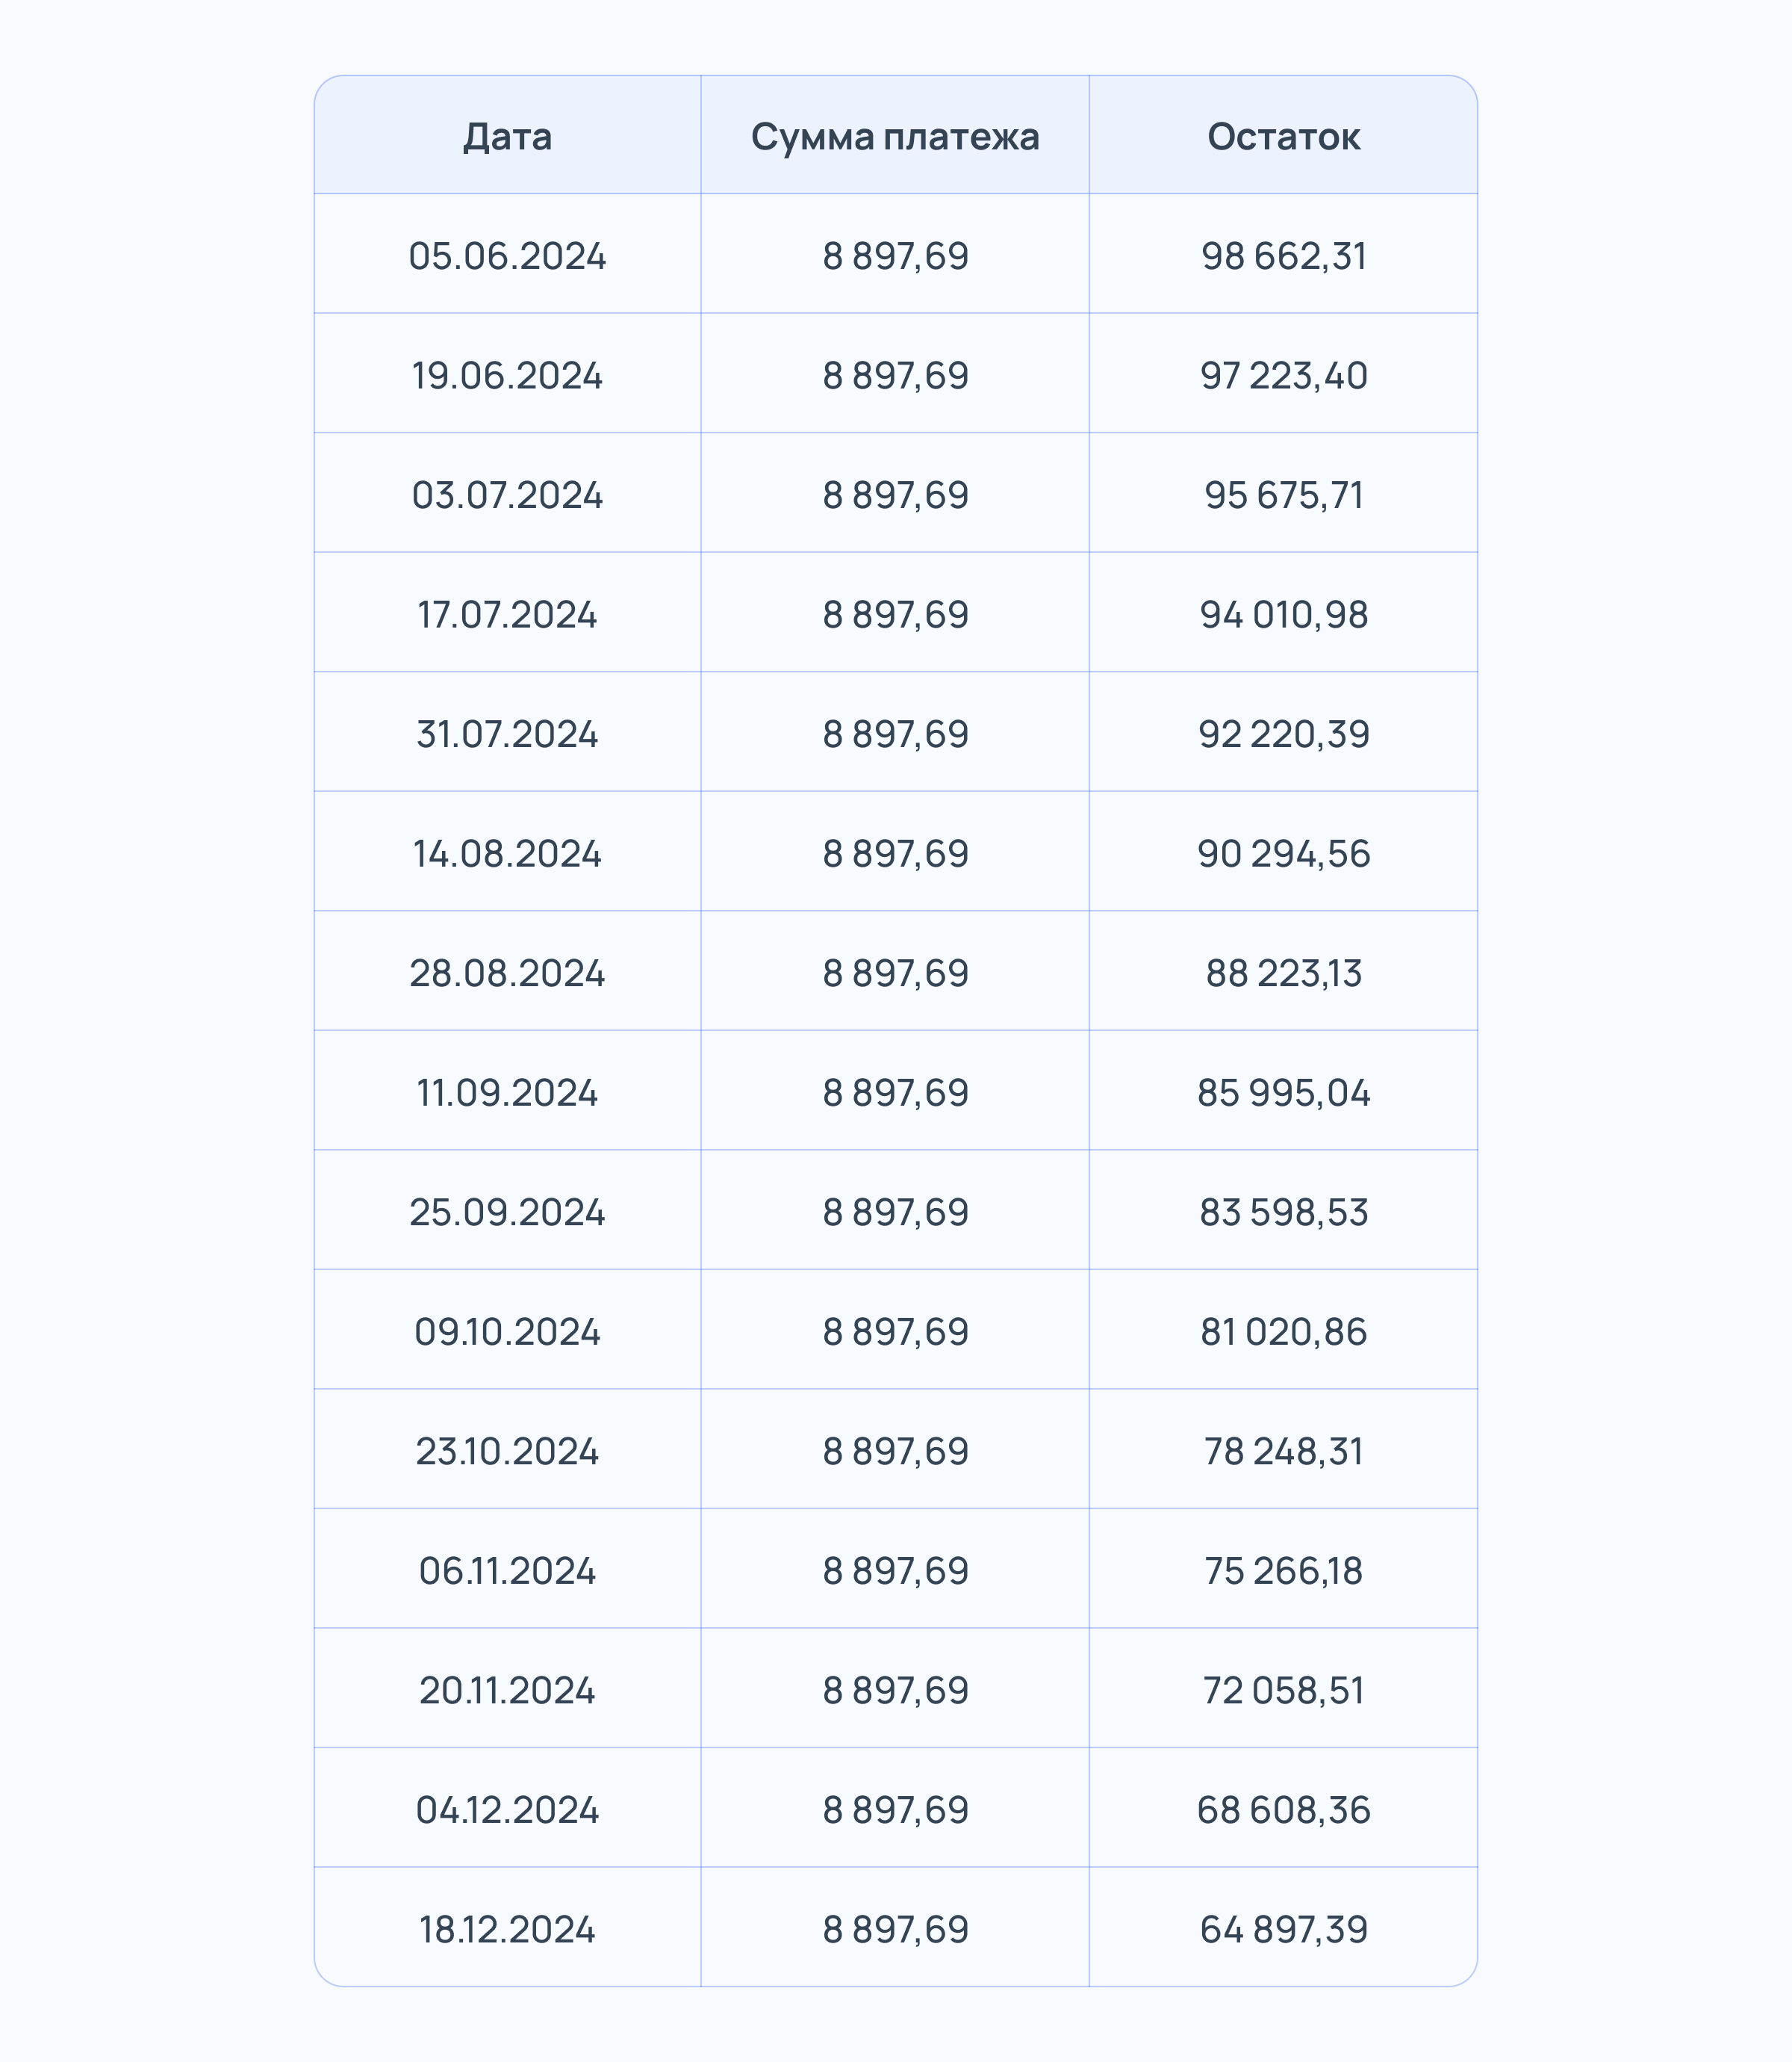Select the balance 68 608,36
Image resolution: width=1792 pixels, height=2062 pixels.
(1283, 1810)
